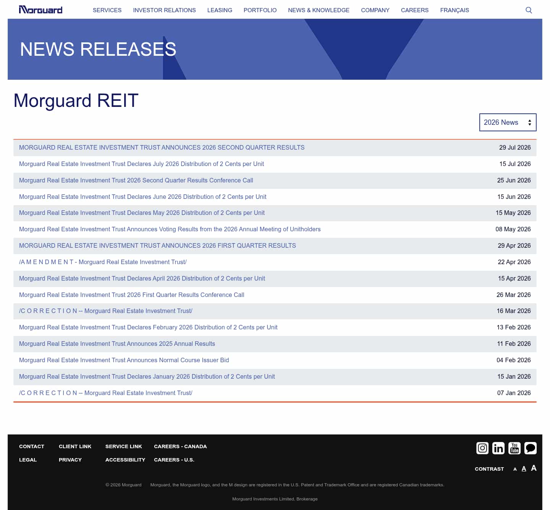This screenshot has width=550, height=510.
Task: Toggle the Contrast option
Action: pyautogui.click(x=489, y=469)
